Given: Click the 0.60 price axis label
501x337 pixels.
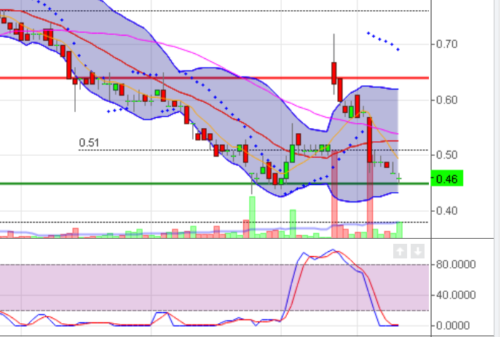Looking at the screenshot, I should tap(446, 100).
